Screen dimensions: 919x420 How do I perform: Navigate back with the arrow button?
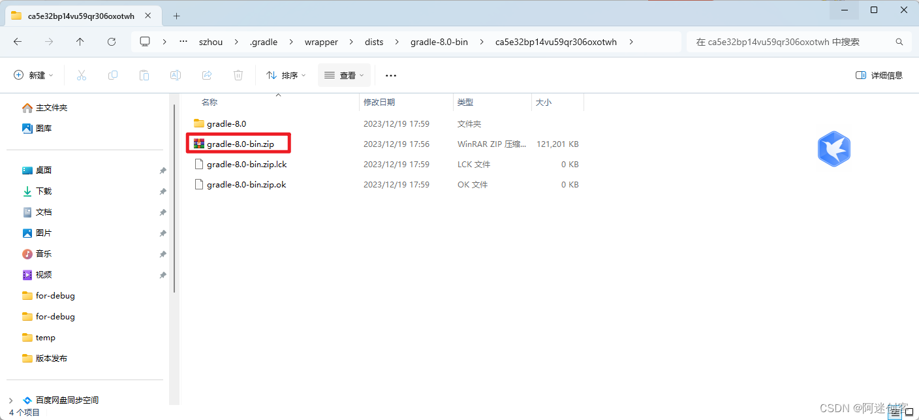coord(18,41)
